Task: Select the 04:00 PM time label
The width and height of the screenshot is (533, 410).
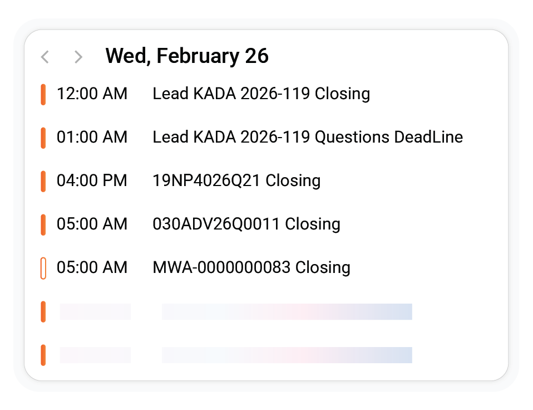Action: 92,180
